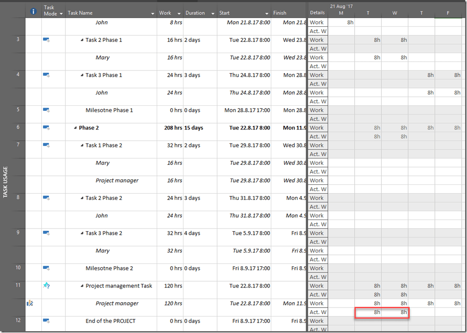The height and width of the screenshot is (333, 467).
Task: Open the Task Name column filter dropdown
Action: pos(152,14)
